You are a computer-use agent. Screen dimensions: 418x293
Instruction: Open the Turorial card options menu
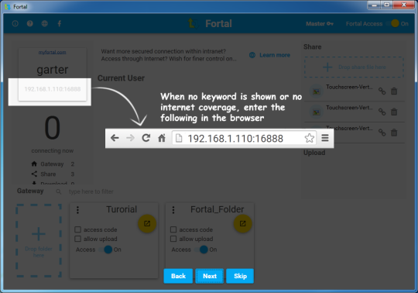point(77,210)
